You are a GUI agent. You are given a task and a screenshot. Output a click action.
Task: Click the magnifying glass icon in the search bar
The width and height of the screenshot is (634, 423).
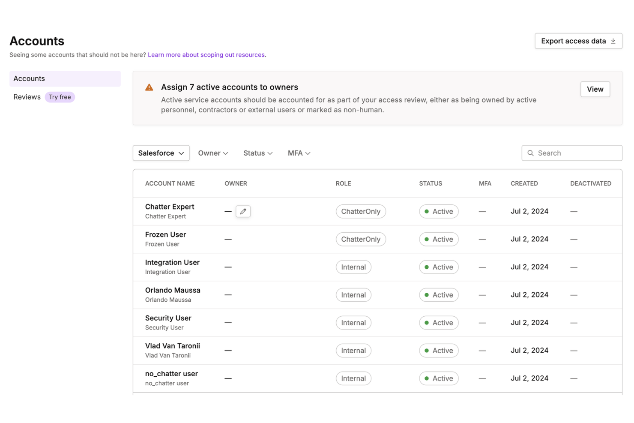point(530,153)
